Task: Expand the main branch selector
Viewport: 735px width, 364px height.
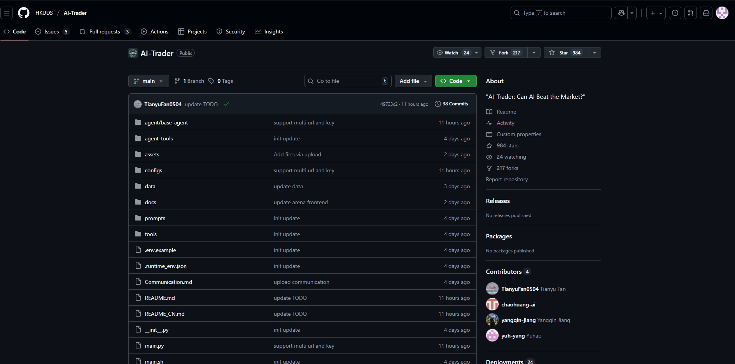Action: click(149, 81)
